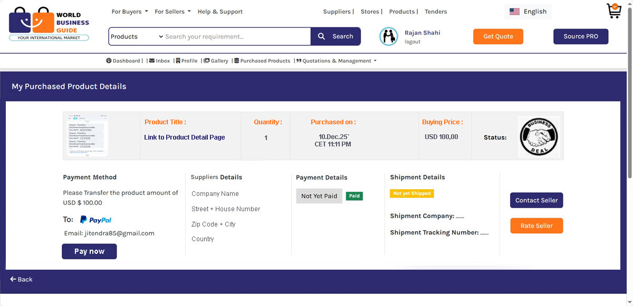This screenshot has width=633, height=306.
Task: Open the Products category dropdown in search
Action: (x=137, y=36)
